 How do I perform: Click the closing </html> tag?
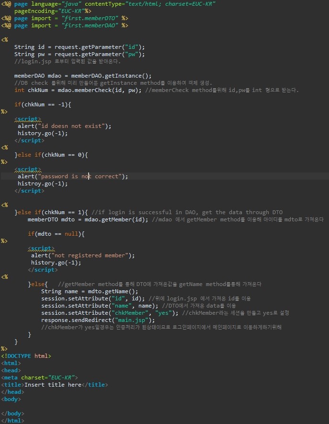coord(12,421)
